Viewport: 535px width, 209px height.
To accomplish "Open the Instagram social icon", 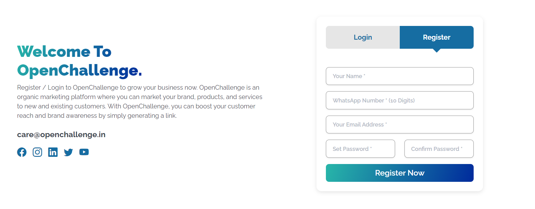I will (37, 152).
